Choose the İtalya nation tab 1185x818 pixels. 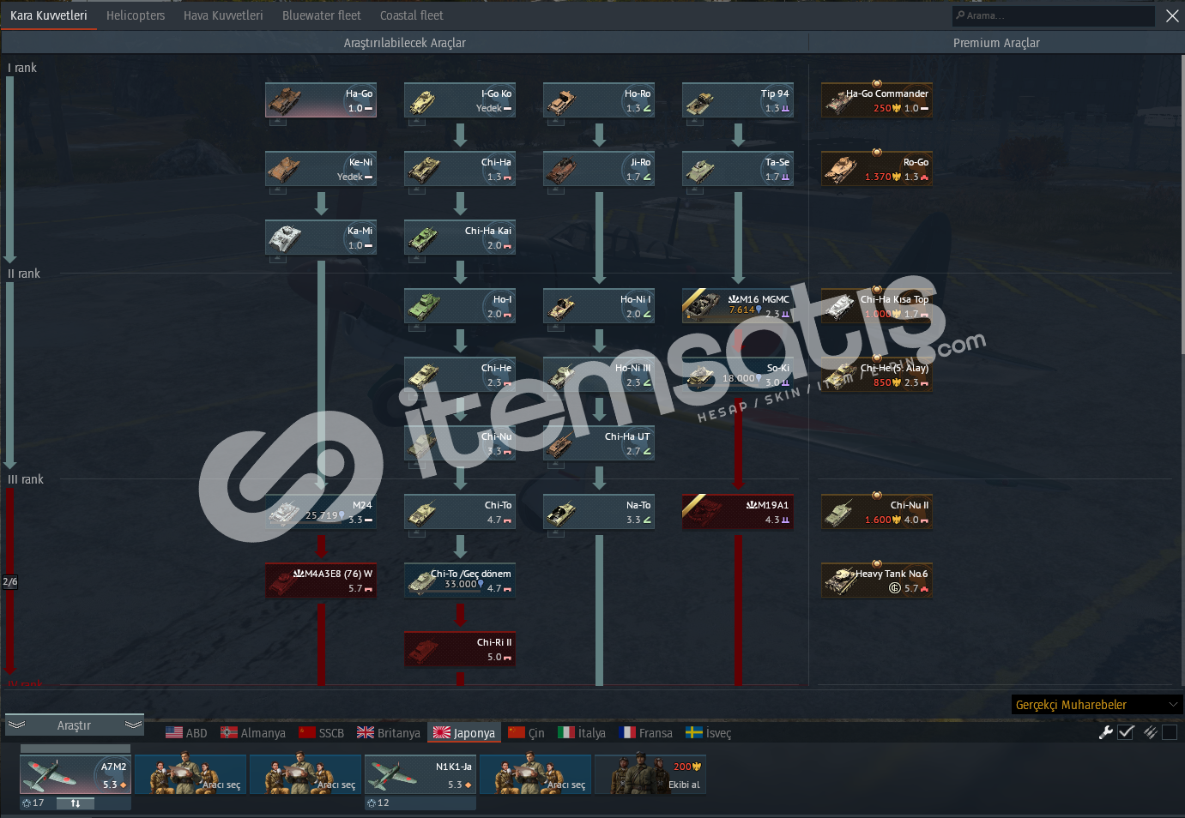point(582,733)
